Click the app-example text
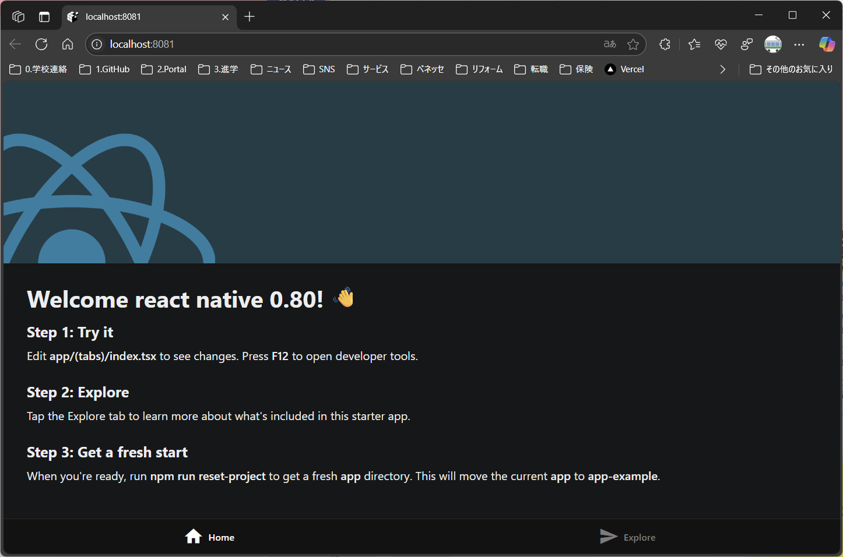The height and width of the screenshot is (557, 843). click(623, 476)
